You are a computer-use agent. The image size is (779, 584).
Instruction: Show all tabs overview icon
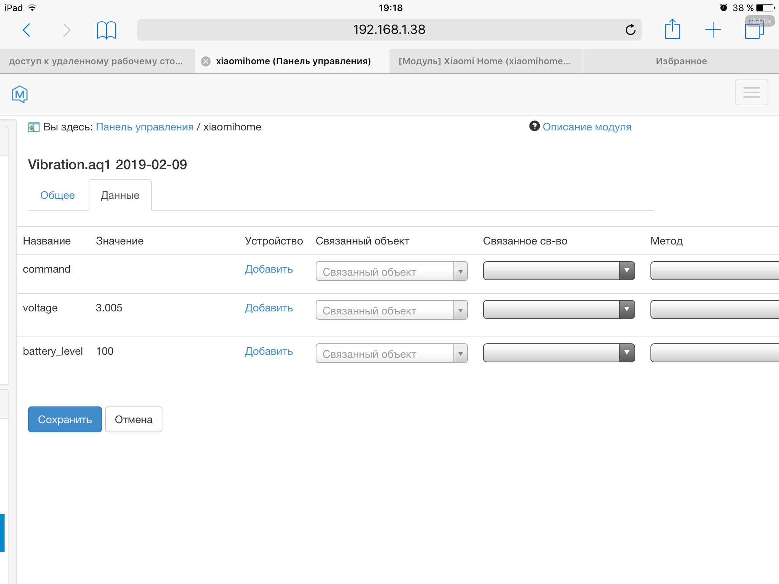tap(754, 30)
